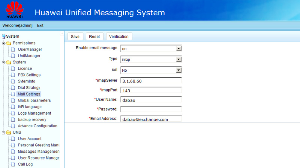
Task: Save the mail settings
Action: (75, 36)
